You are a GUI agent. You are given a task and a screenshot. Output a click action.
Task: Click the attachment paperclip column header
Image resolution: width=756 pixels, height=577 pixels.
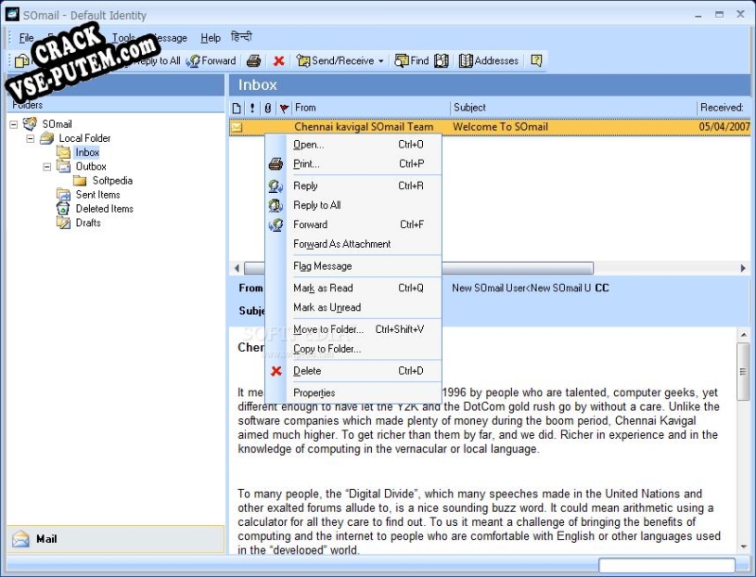(268, 109)
